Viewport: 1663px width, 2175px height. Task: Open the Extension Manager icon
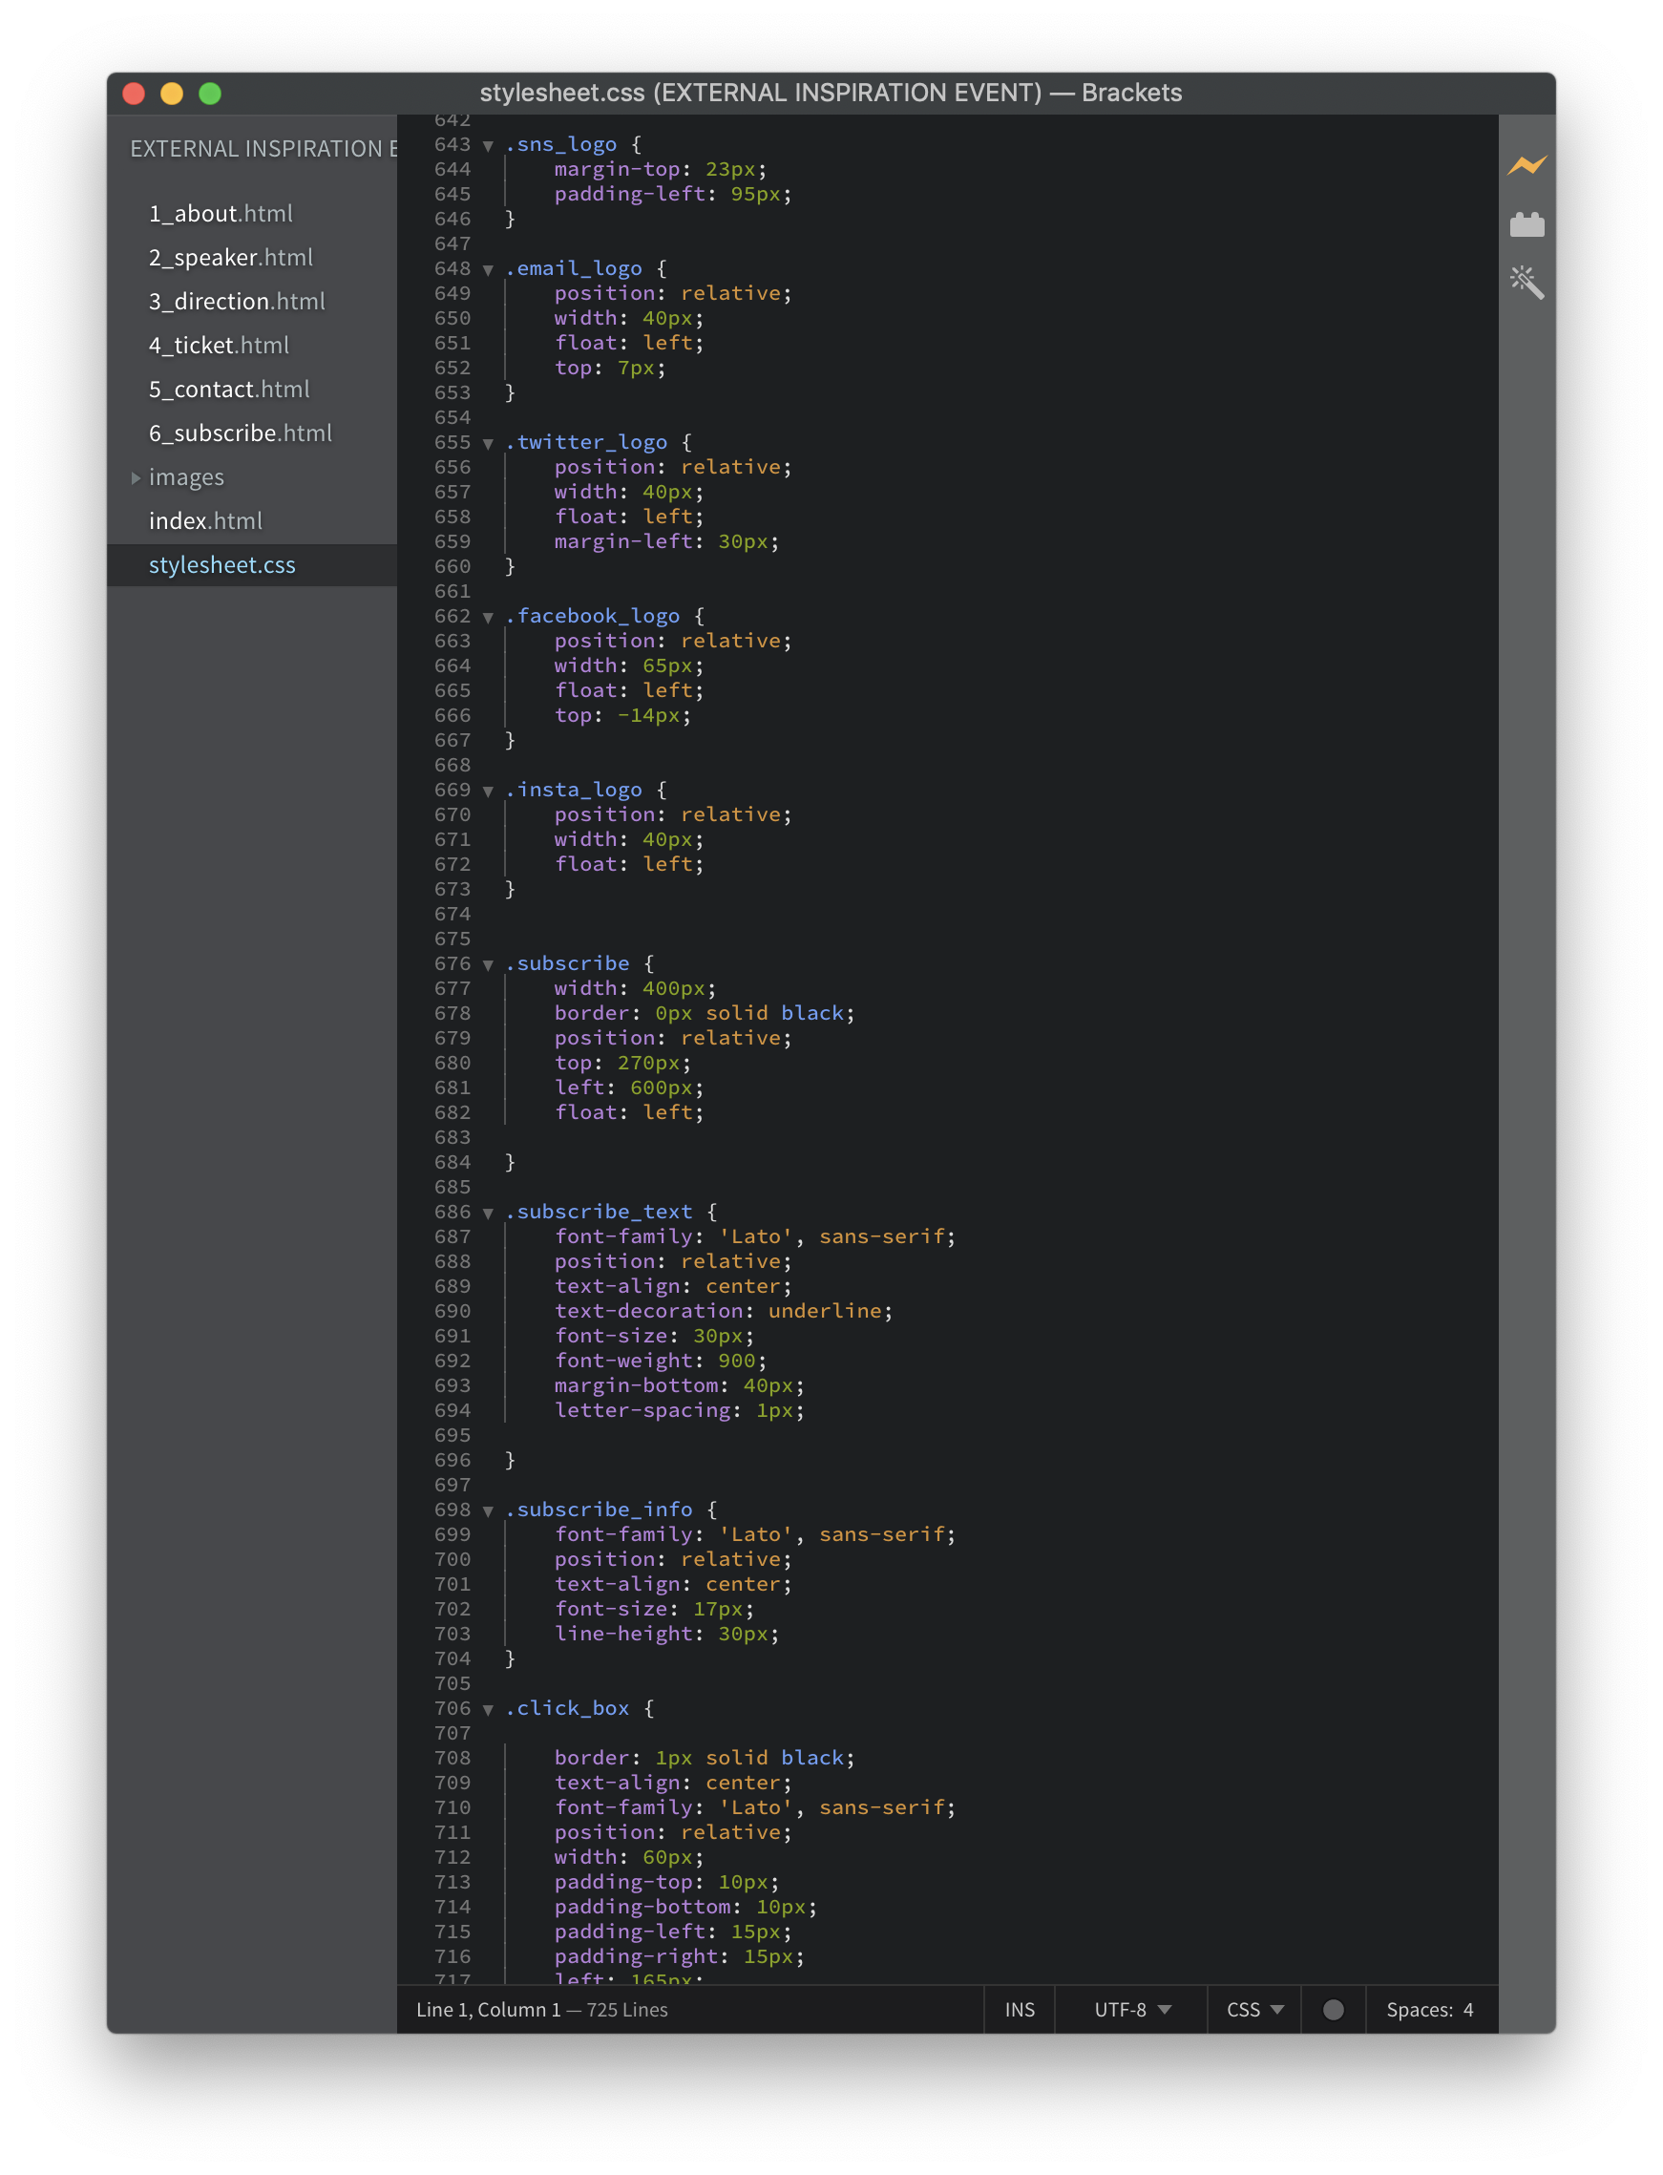[x=1526, y=225]
